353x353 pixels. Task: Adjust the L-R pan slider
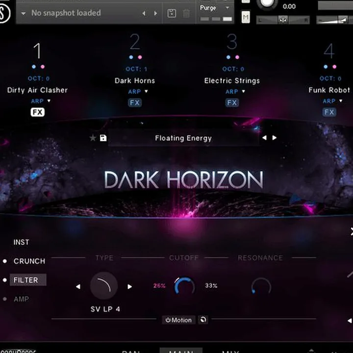283,20
